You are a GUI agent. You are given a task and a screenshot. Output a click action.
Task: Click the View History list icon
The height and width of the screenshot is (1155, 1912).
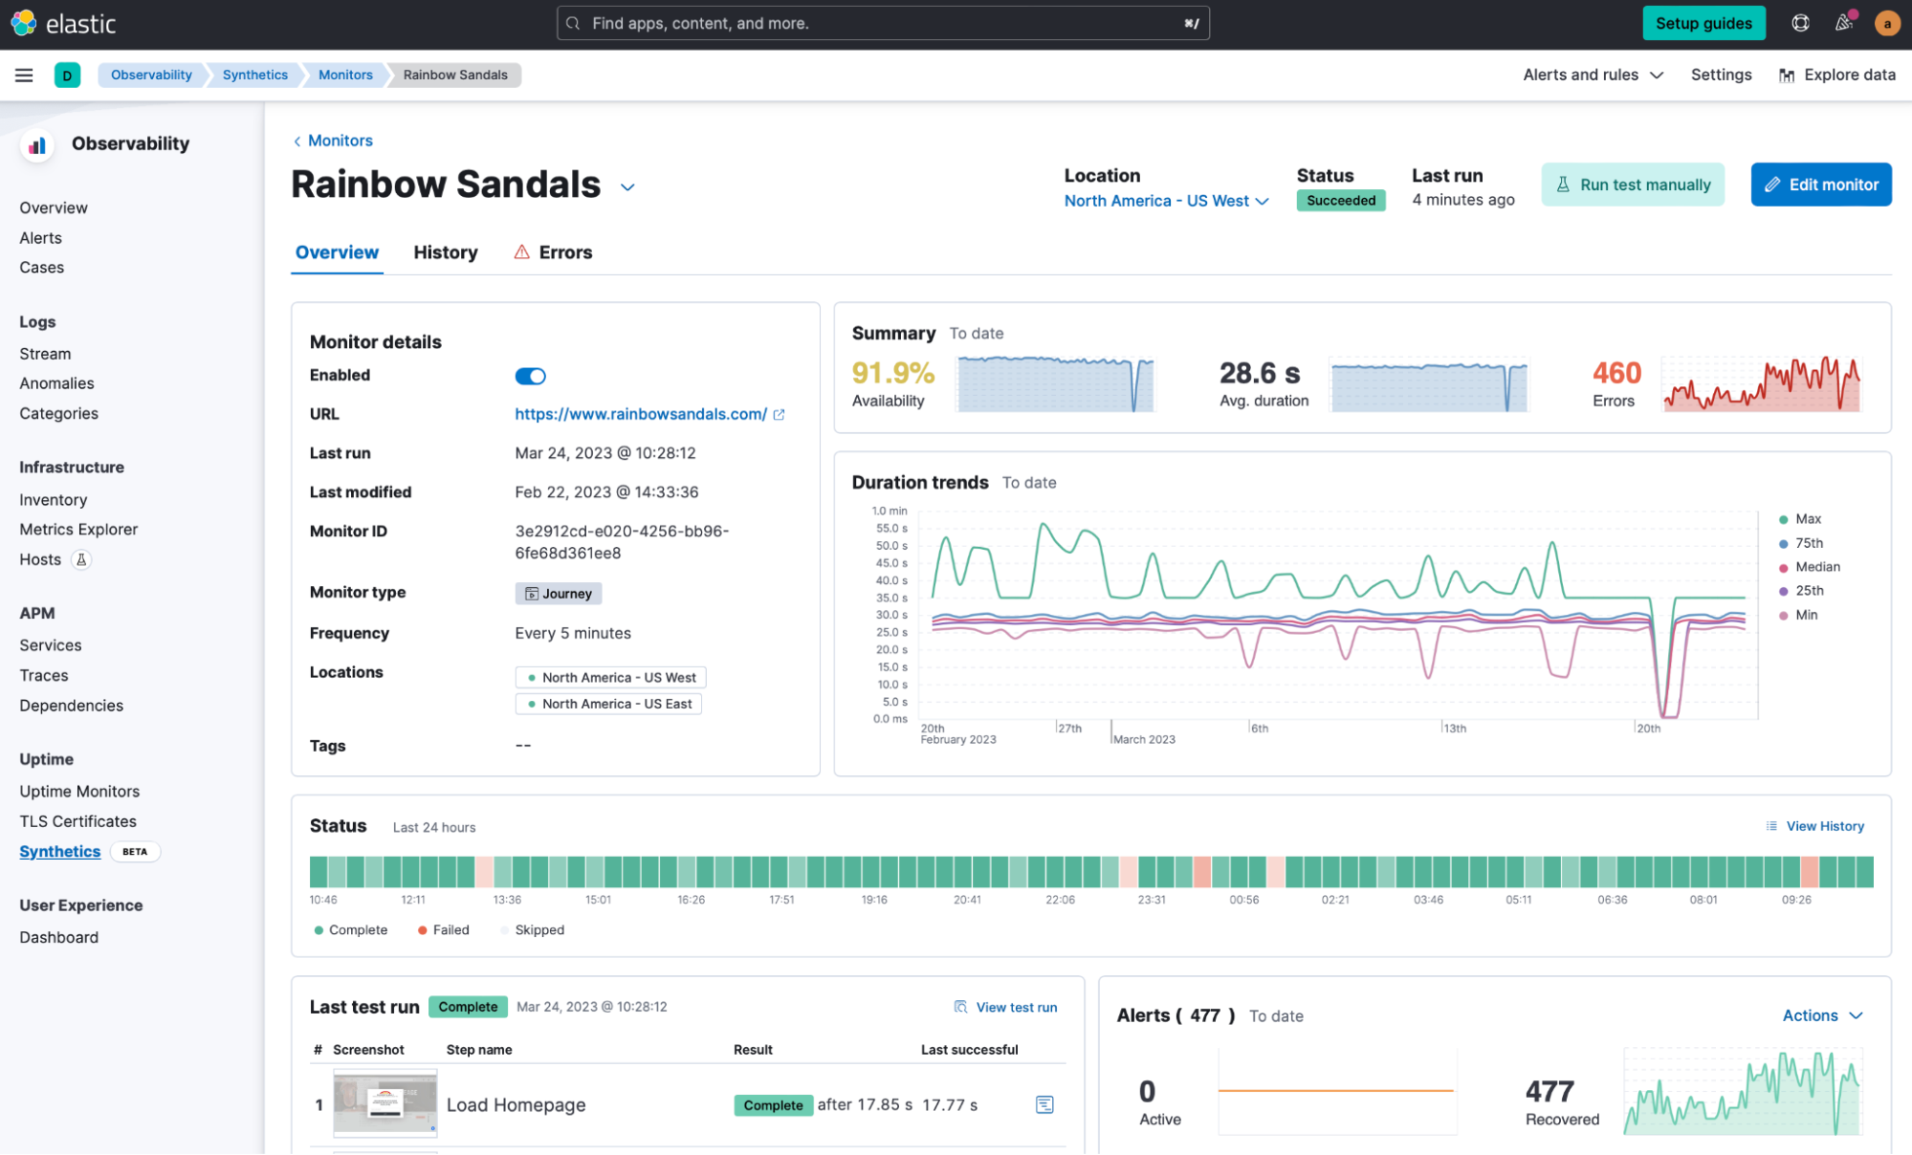coord(1771,826)
